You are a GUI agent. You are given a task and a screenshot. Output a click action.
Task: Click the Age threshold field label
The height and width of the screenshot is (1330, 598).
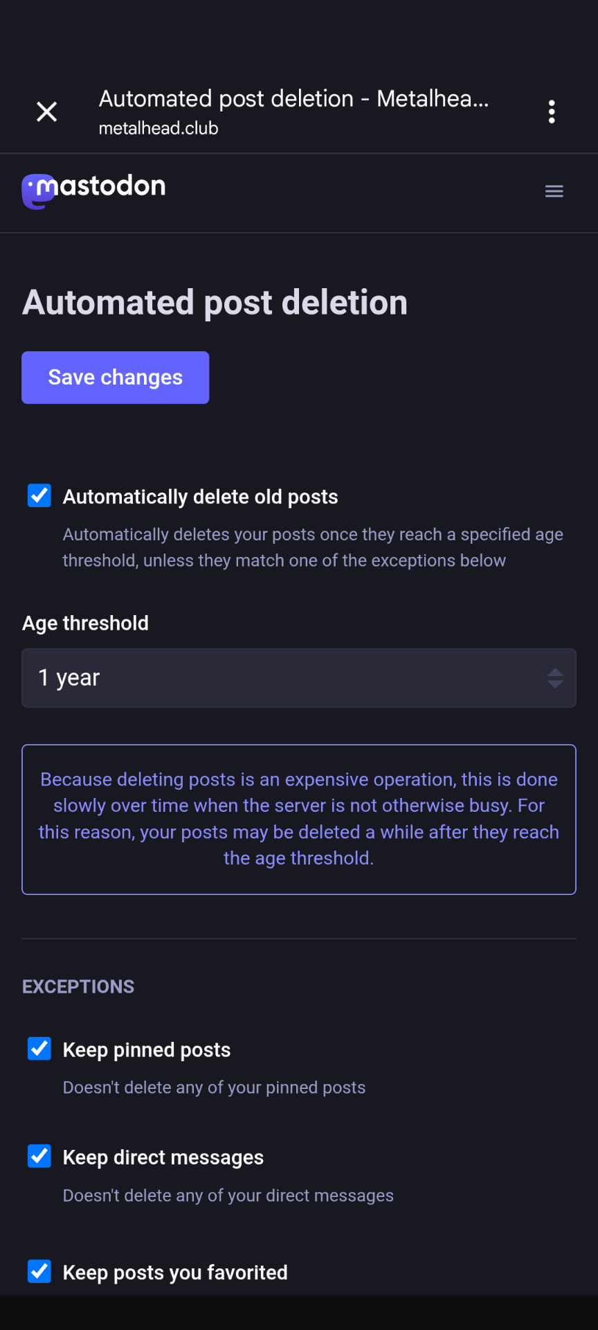[85, 623]
